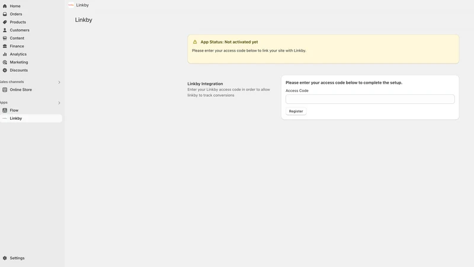Screen dimensions: 474x267
Task: Click the warning triangle icon in banner
Action: [x=195, y=42]
